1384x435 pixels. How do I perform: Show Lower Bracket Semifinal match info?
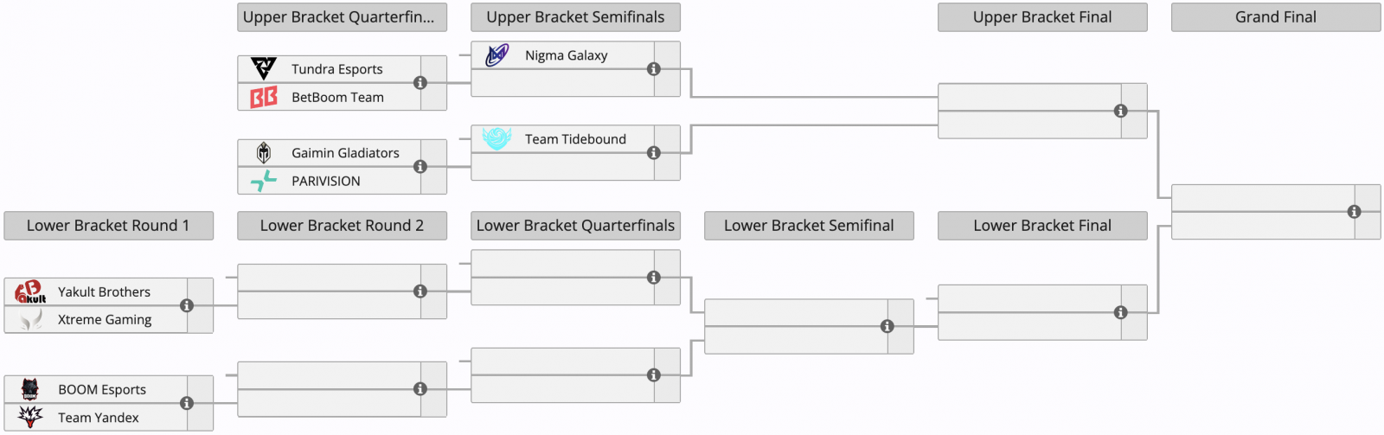887,326
